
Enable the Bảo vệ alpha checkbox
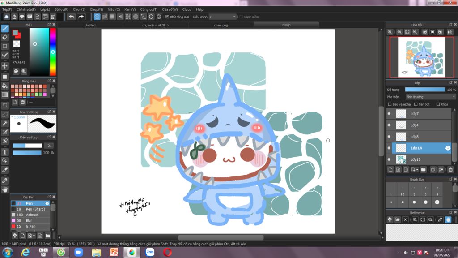[390, 104]
